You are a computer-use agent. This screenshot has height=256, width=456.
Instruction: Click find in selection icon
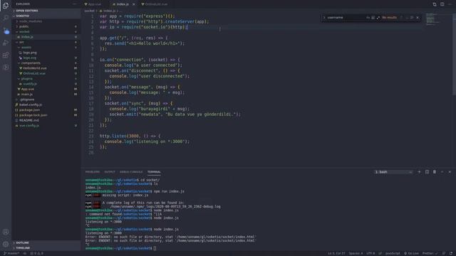coord(412,17)
